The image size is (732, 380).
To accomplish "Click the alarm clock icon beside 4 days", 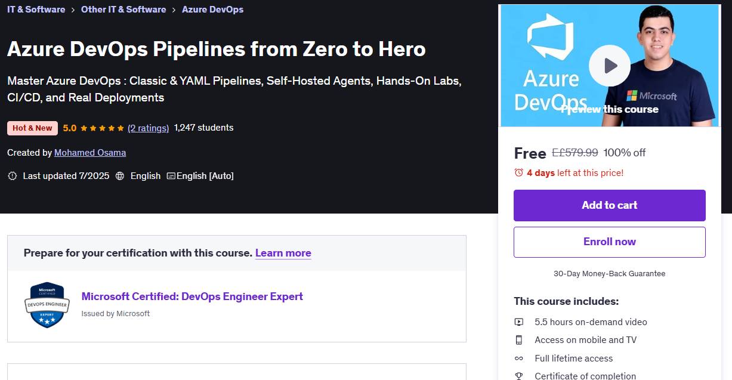I will tap(518, 173).
